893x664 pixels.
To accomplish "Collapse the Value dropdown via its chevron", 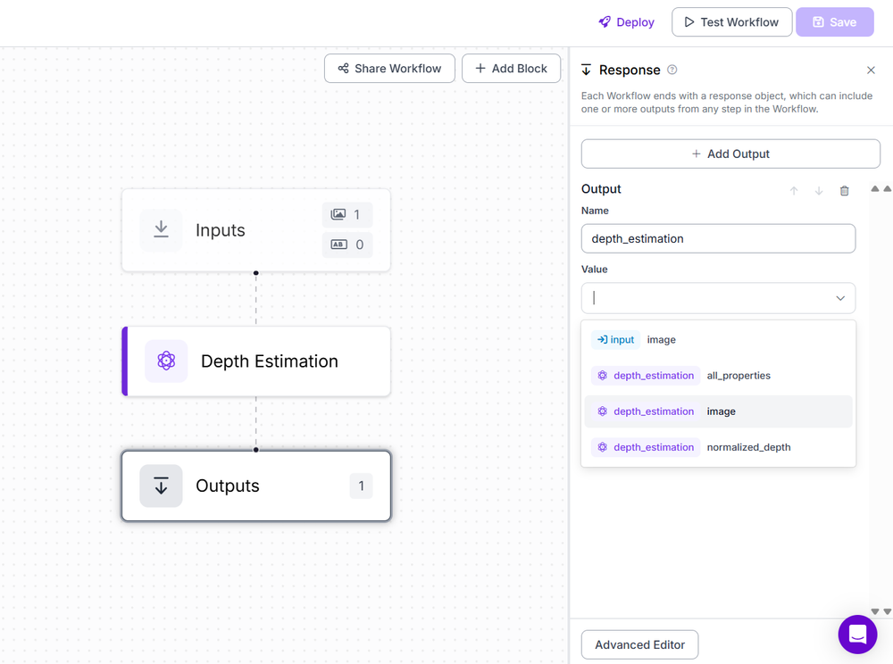I will (840, 298).
